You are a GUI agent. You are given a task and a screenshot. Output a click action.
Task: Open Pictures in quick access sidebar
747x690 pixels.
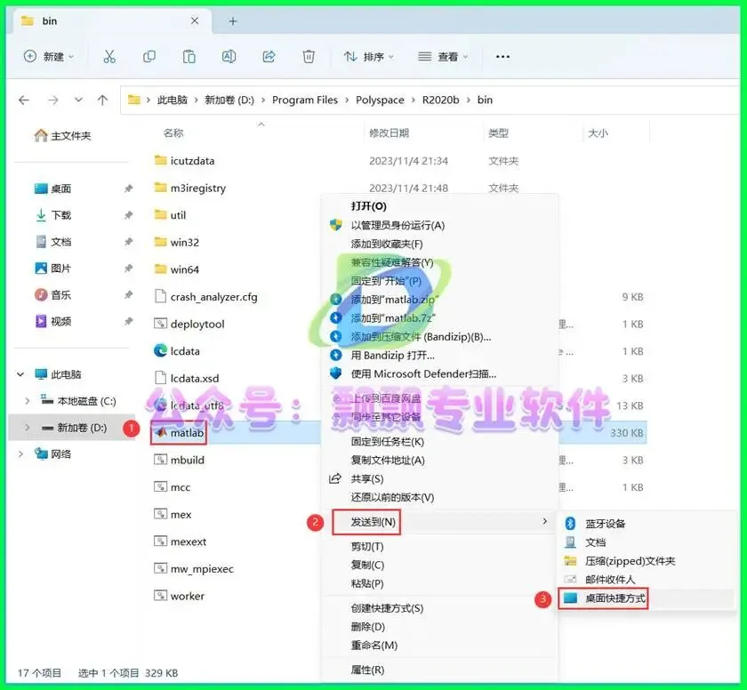tap(53, 269)
